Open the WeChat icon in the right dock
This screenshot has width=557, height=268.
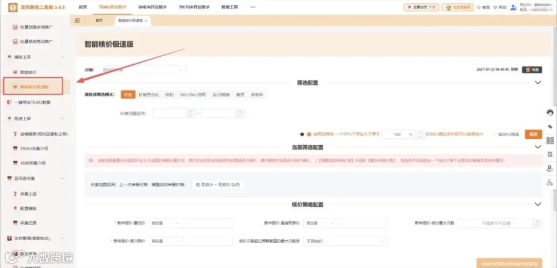point(550,127)
